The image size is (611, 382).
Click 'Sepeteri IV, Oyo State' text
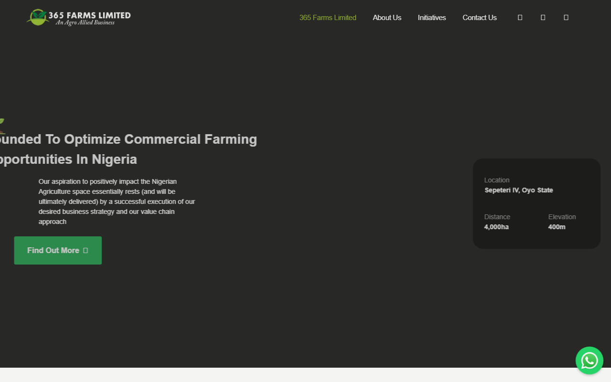click(x=519, y=190)
